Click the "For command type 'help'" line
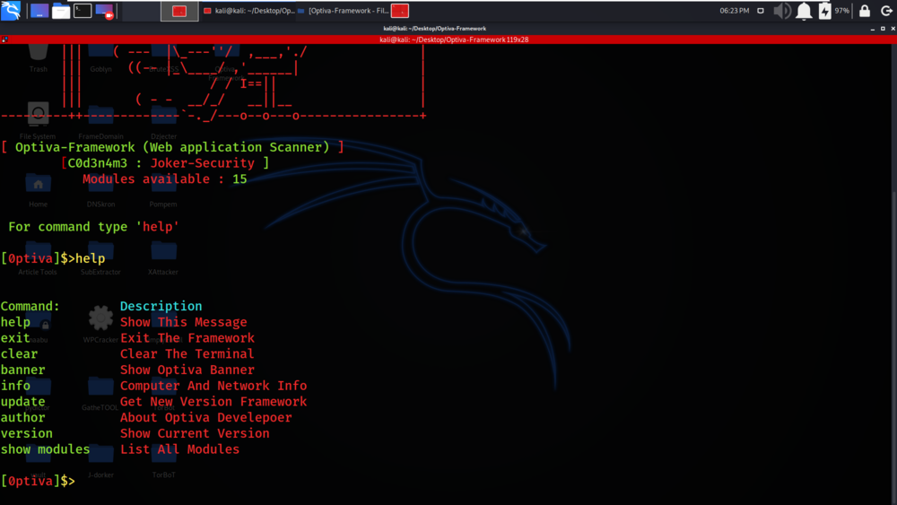The width and height of the screenshot is (897, 505). pyautogui.click(x=94, y=226)
